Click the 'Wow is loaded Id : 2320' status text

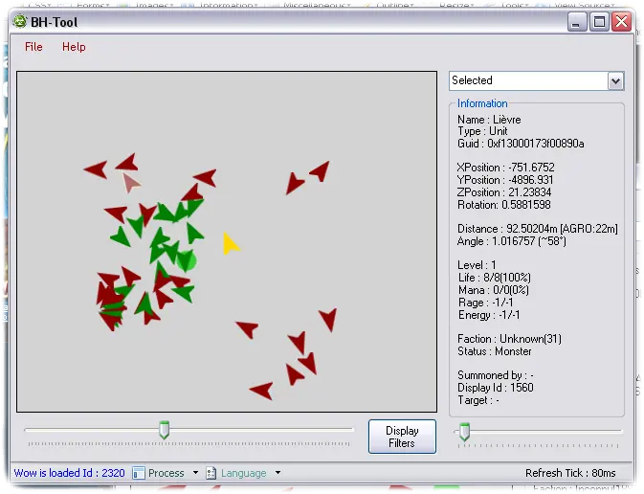tap(69, 473)
